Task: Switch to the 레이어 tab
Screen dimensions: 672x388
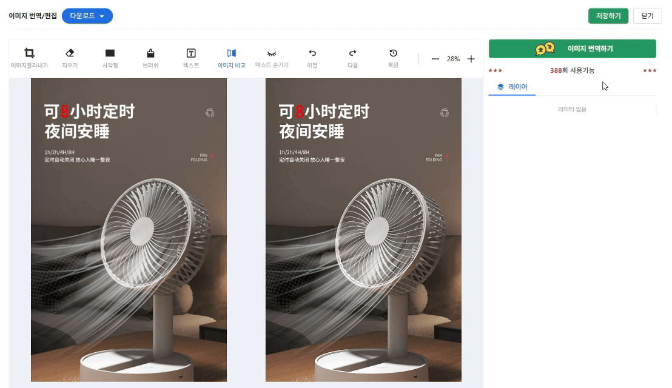Action: pyautogui.click(x=512, y=87)
